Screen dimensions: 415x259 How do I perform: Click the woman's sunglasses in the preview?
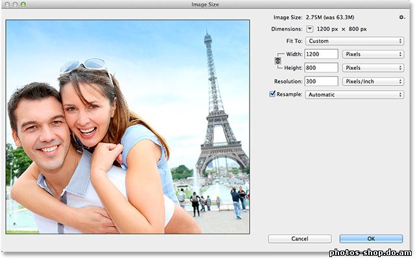(x=84, y=65)
